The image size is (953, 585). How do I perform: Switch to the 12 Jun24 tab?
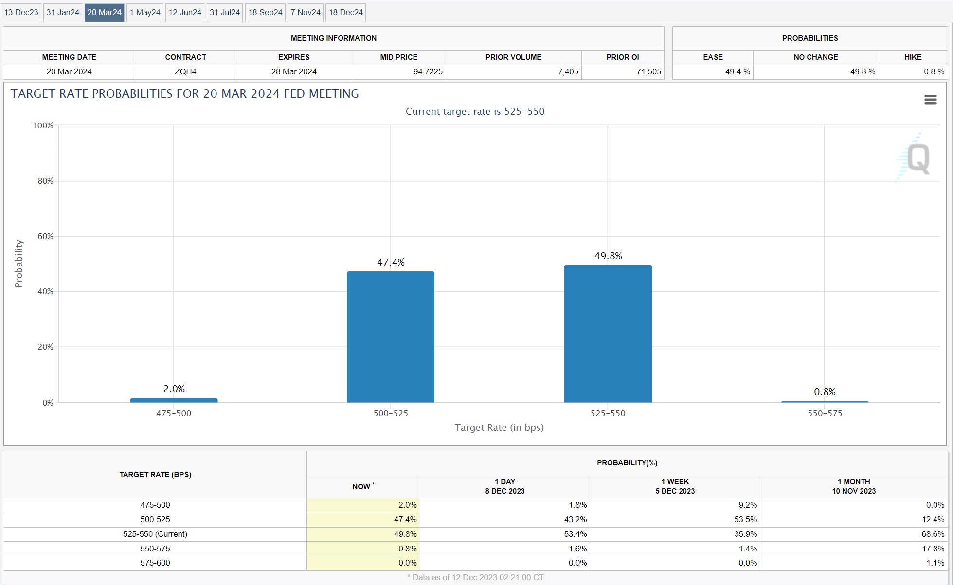click(x=185, y=12)
